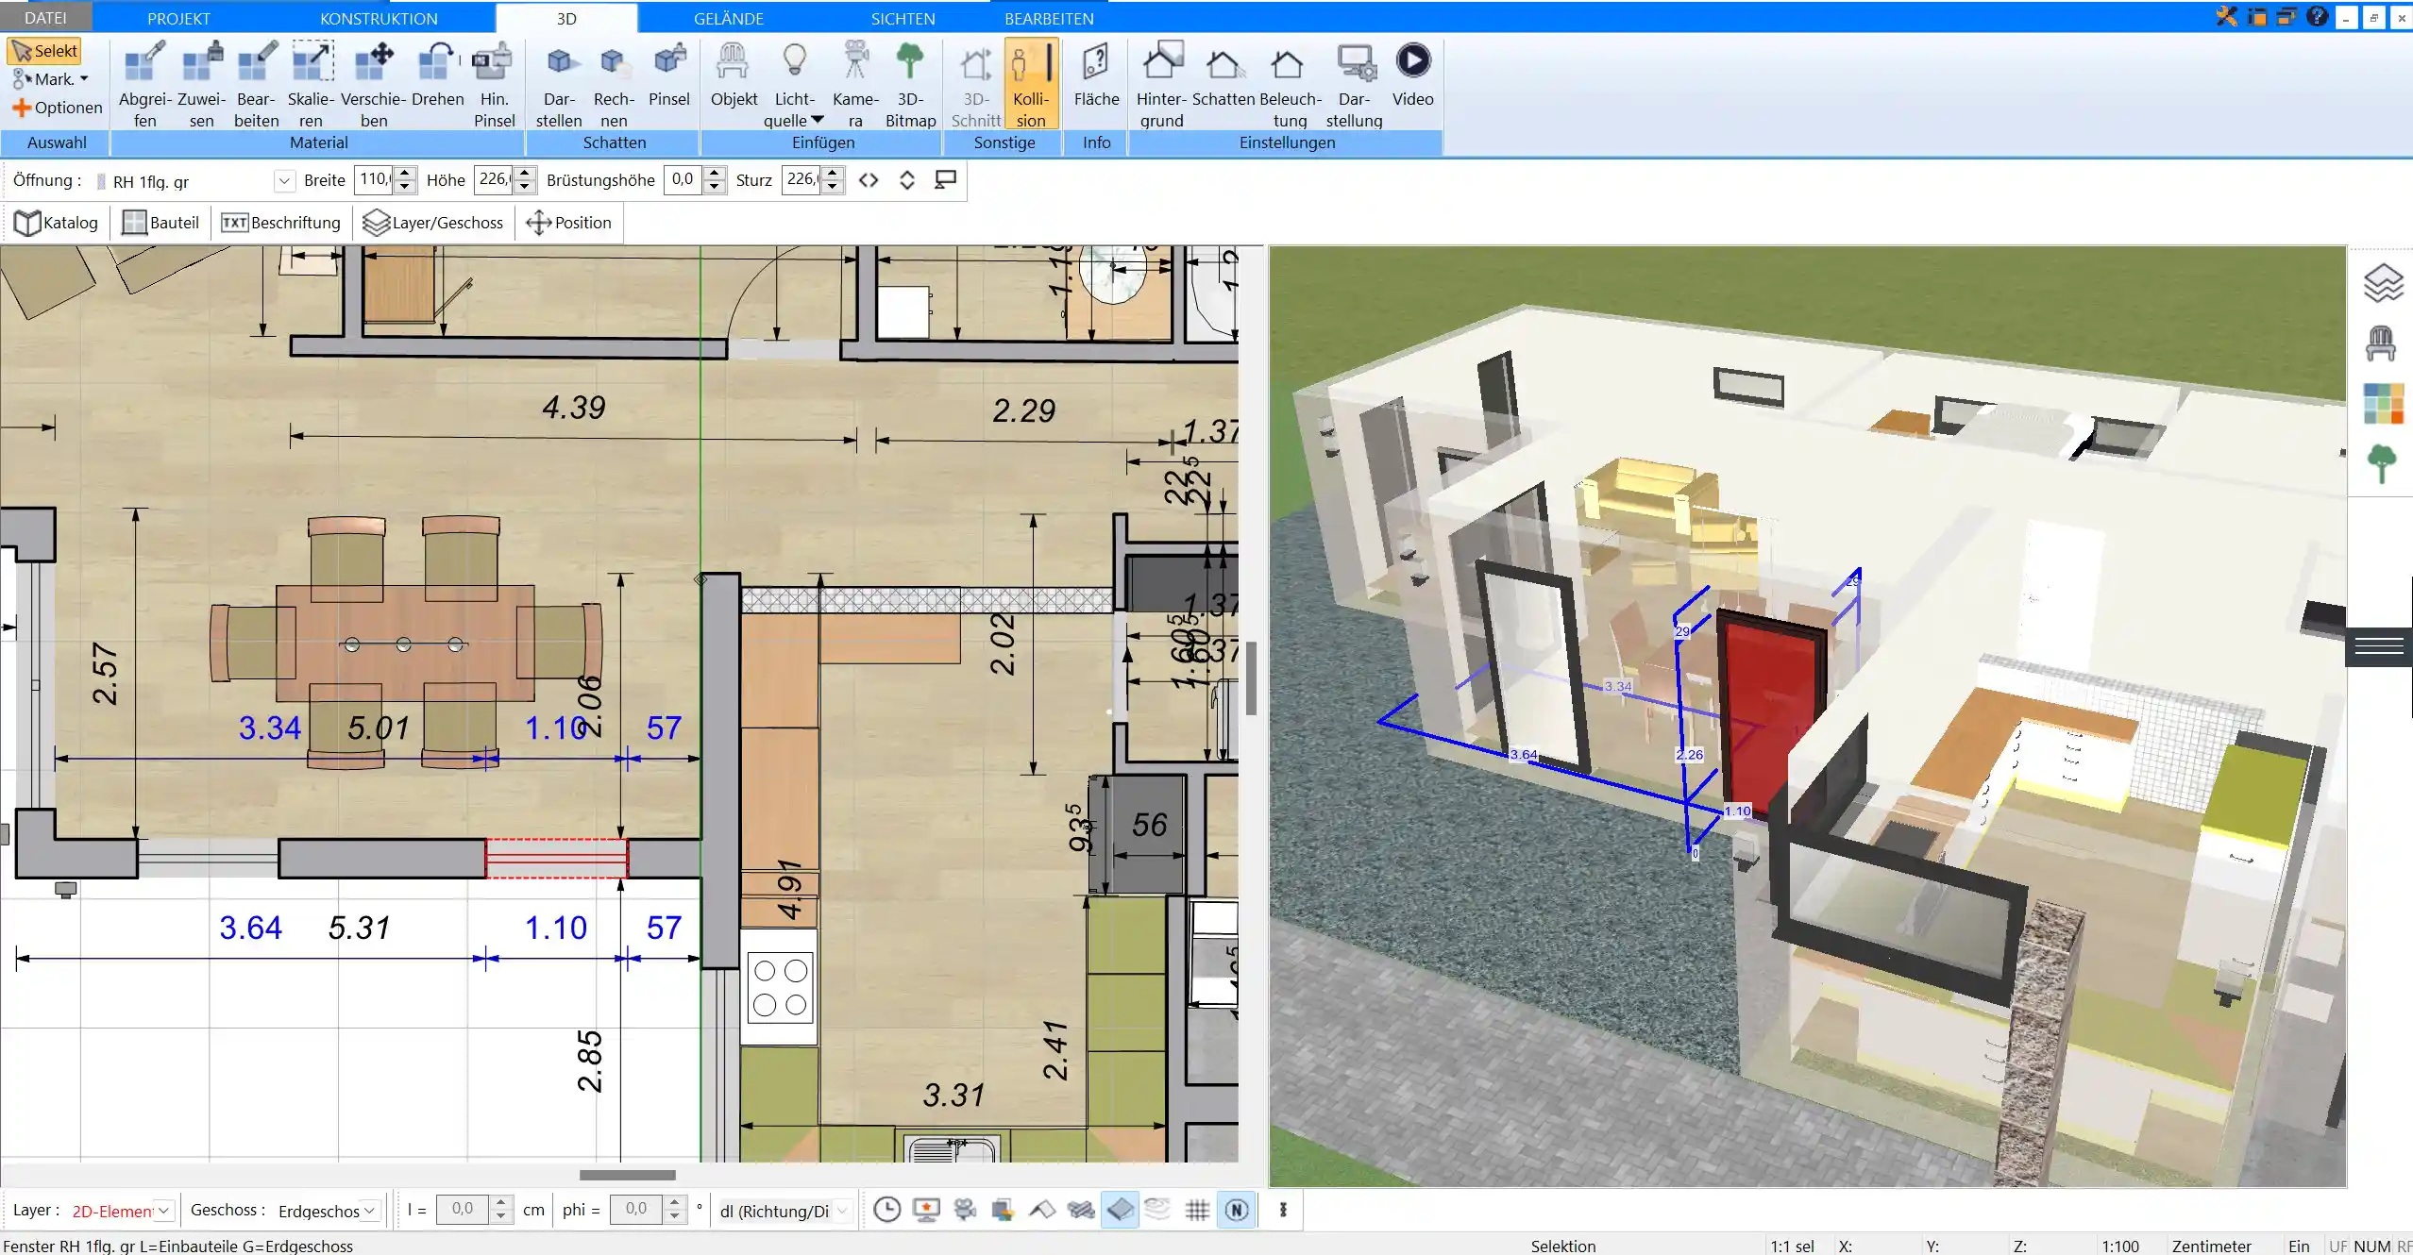Open the plants tree panel in right sidebar

[x=2382, y=464]
